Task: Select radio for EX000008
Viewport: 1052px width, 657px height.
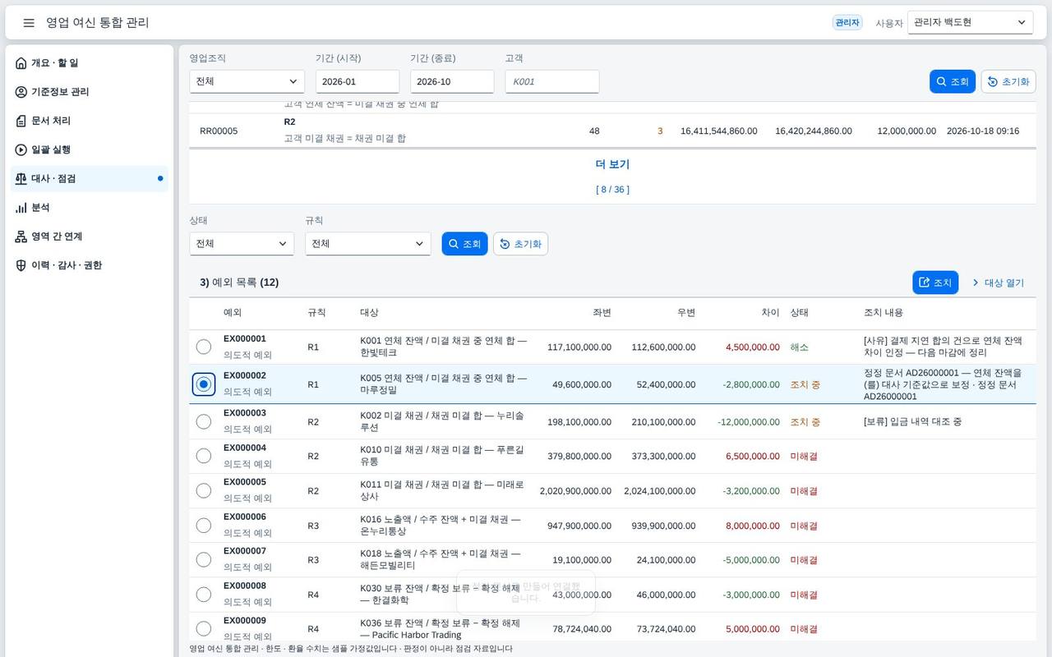Action: coord(204,594)
